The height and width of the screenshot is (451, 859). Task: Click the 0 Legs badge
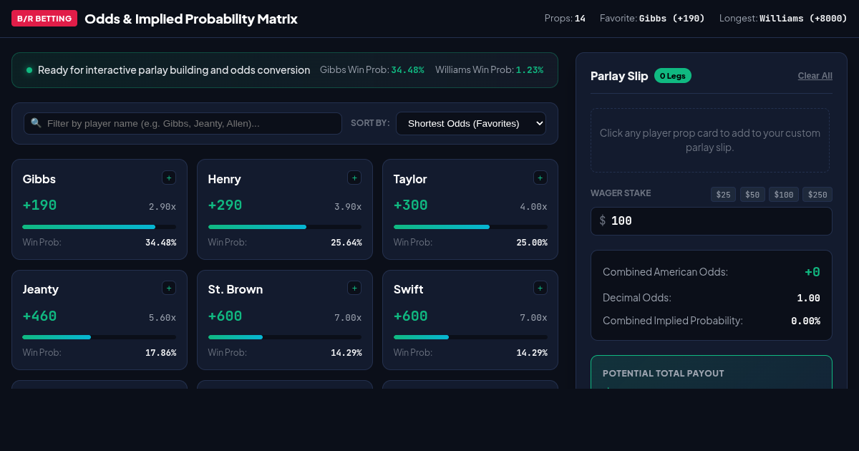pyautogui.click(x=673, y=75)
